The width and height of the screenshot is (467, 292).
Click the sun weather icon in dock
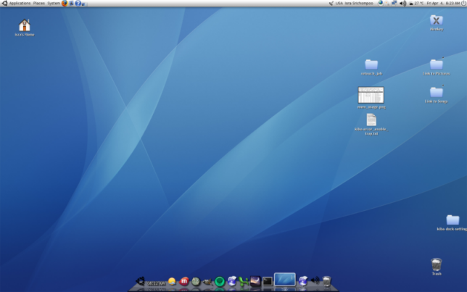coord(172,281)
